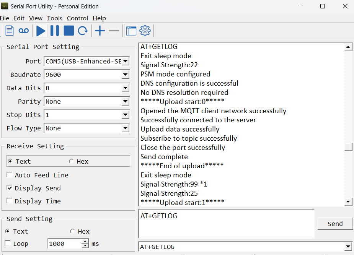Open settings with the gear icon
The image size is (354, 255).
[x=145, y=31]
